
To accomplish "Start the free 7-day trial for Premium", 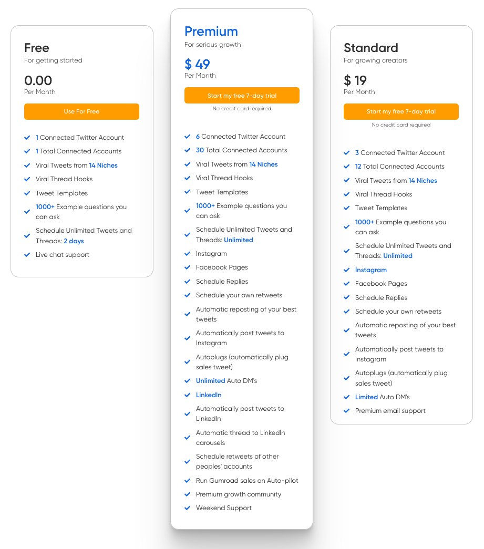I will [x=242, y=95].
